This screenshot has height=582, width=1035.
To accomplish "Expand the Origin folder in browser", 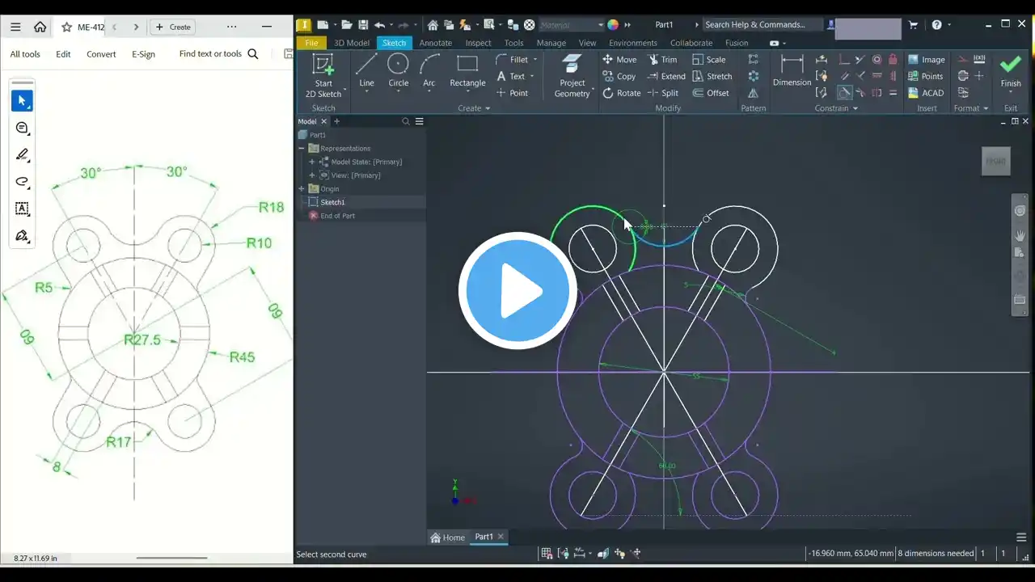I will (x=302, y=189).
